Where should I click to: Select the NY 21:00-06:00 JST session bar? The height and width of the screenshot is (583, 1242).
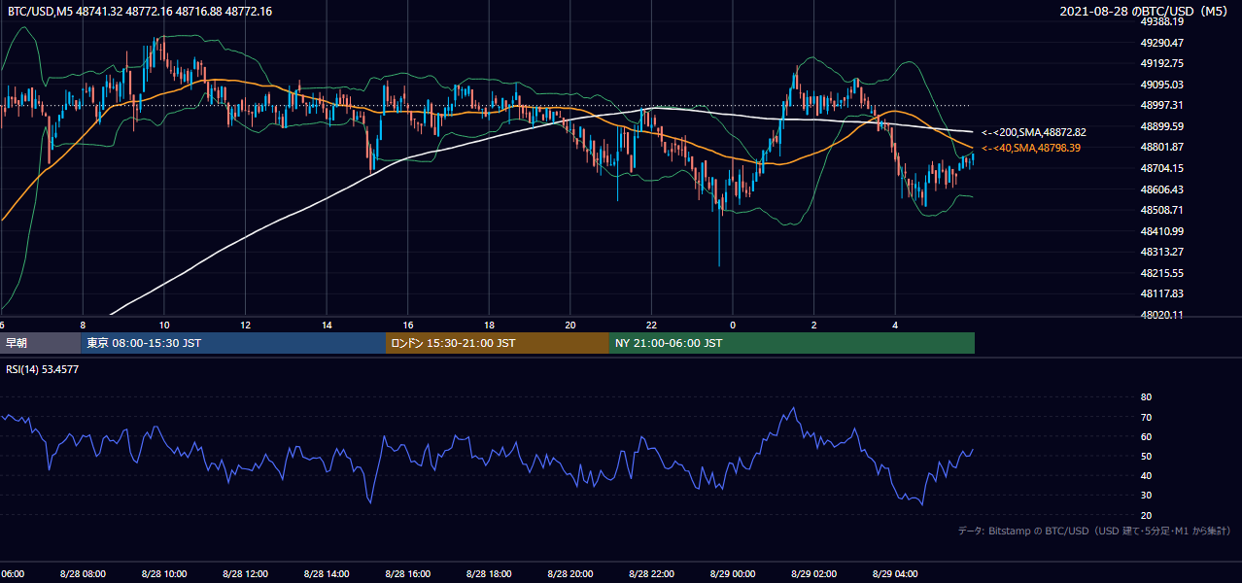pyautogui.click(x=792, y=343)
